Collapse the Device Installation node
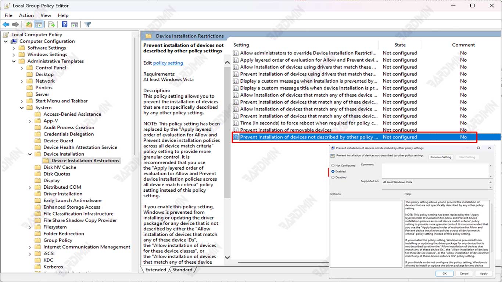The height and width of the screenshot is (282, 502). coord(30,154)
